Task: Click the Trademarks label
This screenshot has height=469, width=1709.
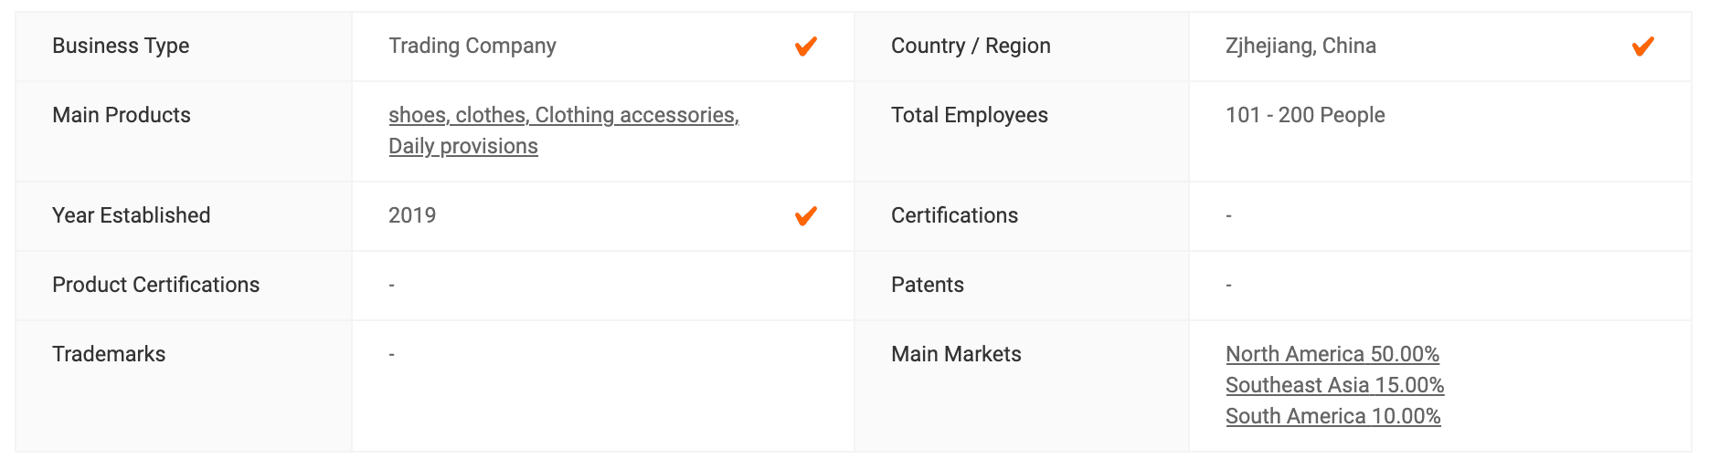Action: (x=109, y=354)
